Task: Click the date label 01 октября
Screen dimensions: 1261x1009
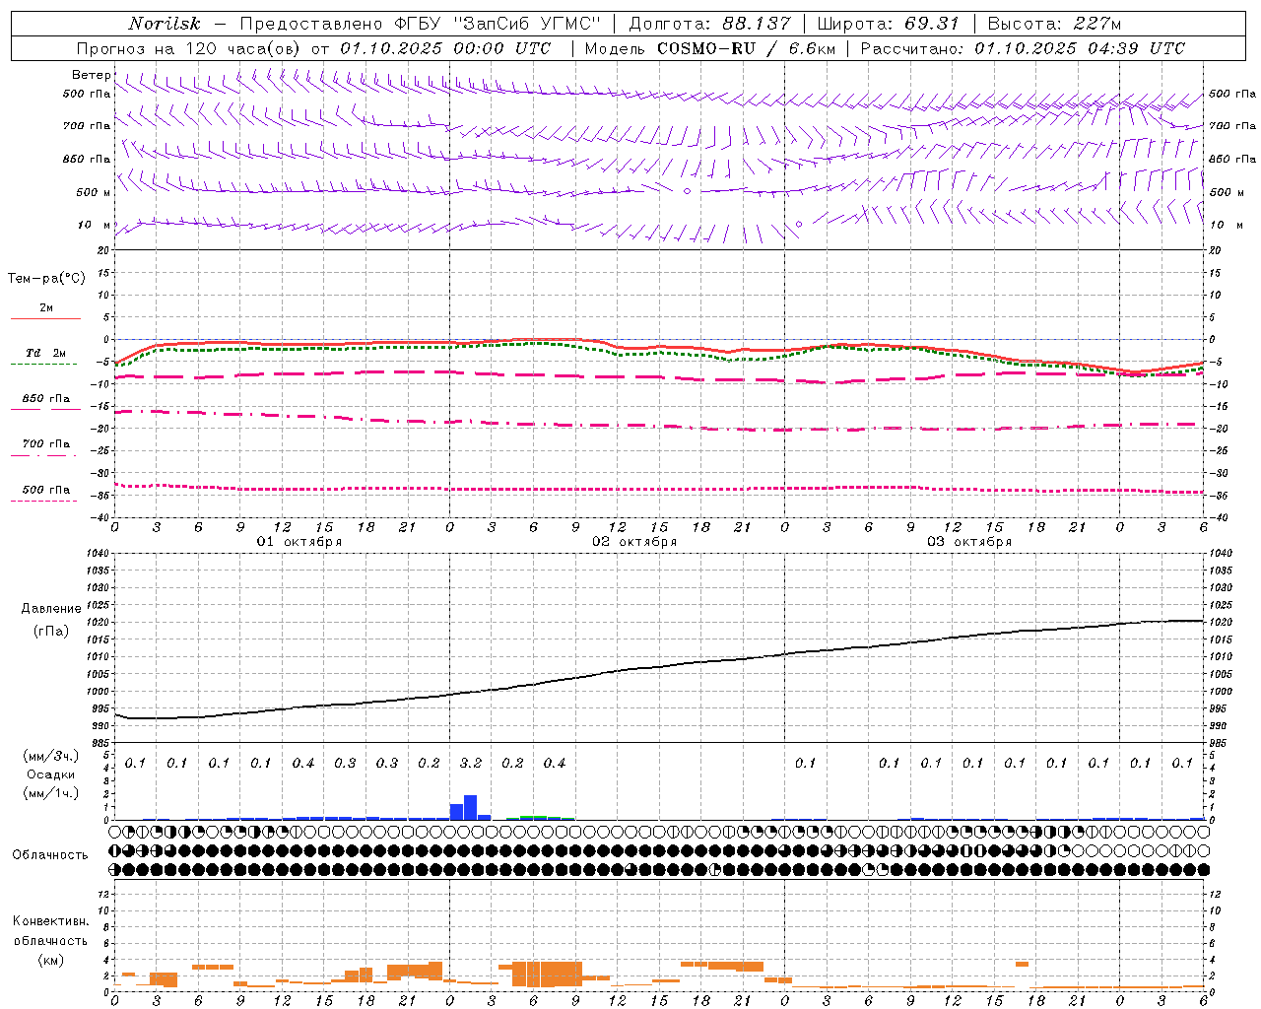Action: click(299, 542)
